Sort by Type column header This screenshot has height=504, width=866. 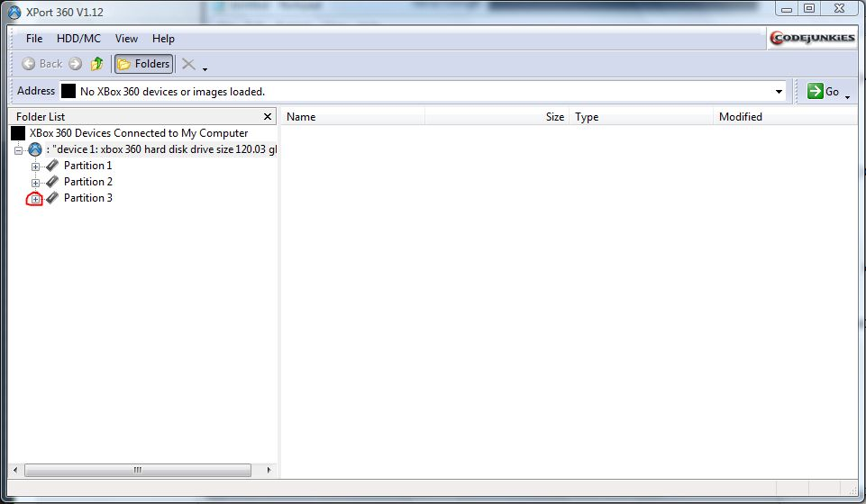tap(642, 117)
